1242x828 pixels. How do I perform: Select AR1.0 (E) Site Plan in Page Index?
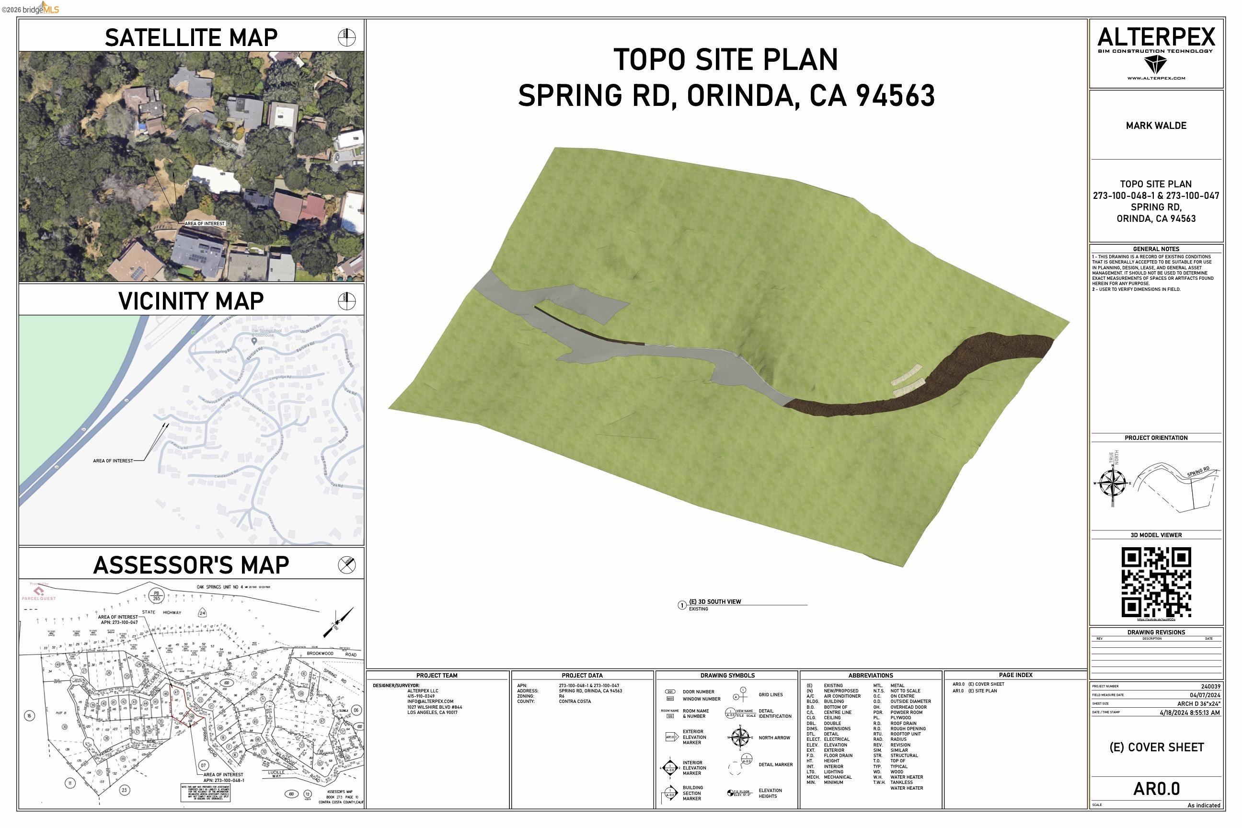tap(974, 690)
